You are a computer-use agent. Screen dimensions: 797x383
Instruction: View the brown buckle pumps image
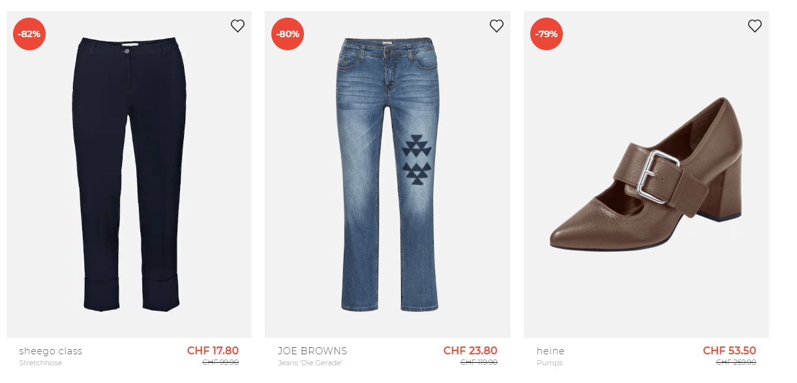pyautogui.click(x=646, y=174)
